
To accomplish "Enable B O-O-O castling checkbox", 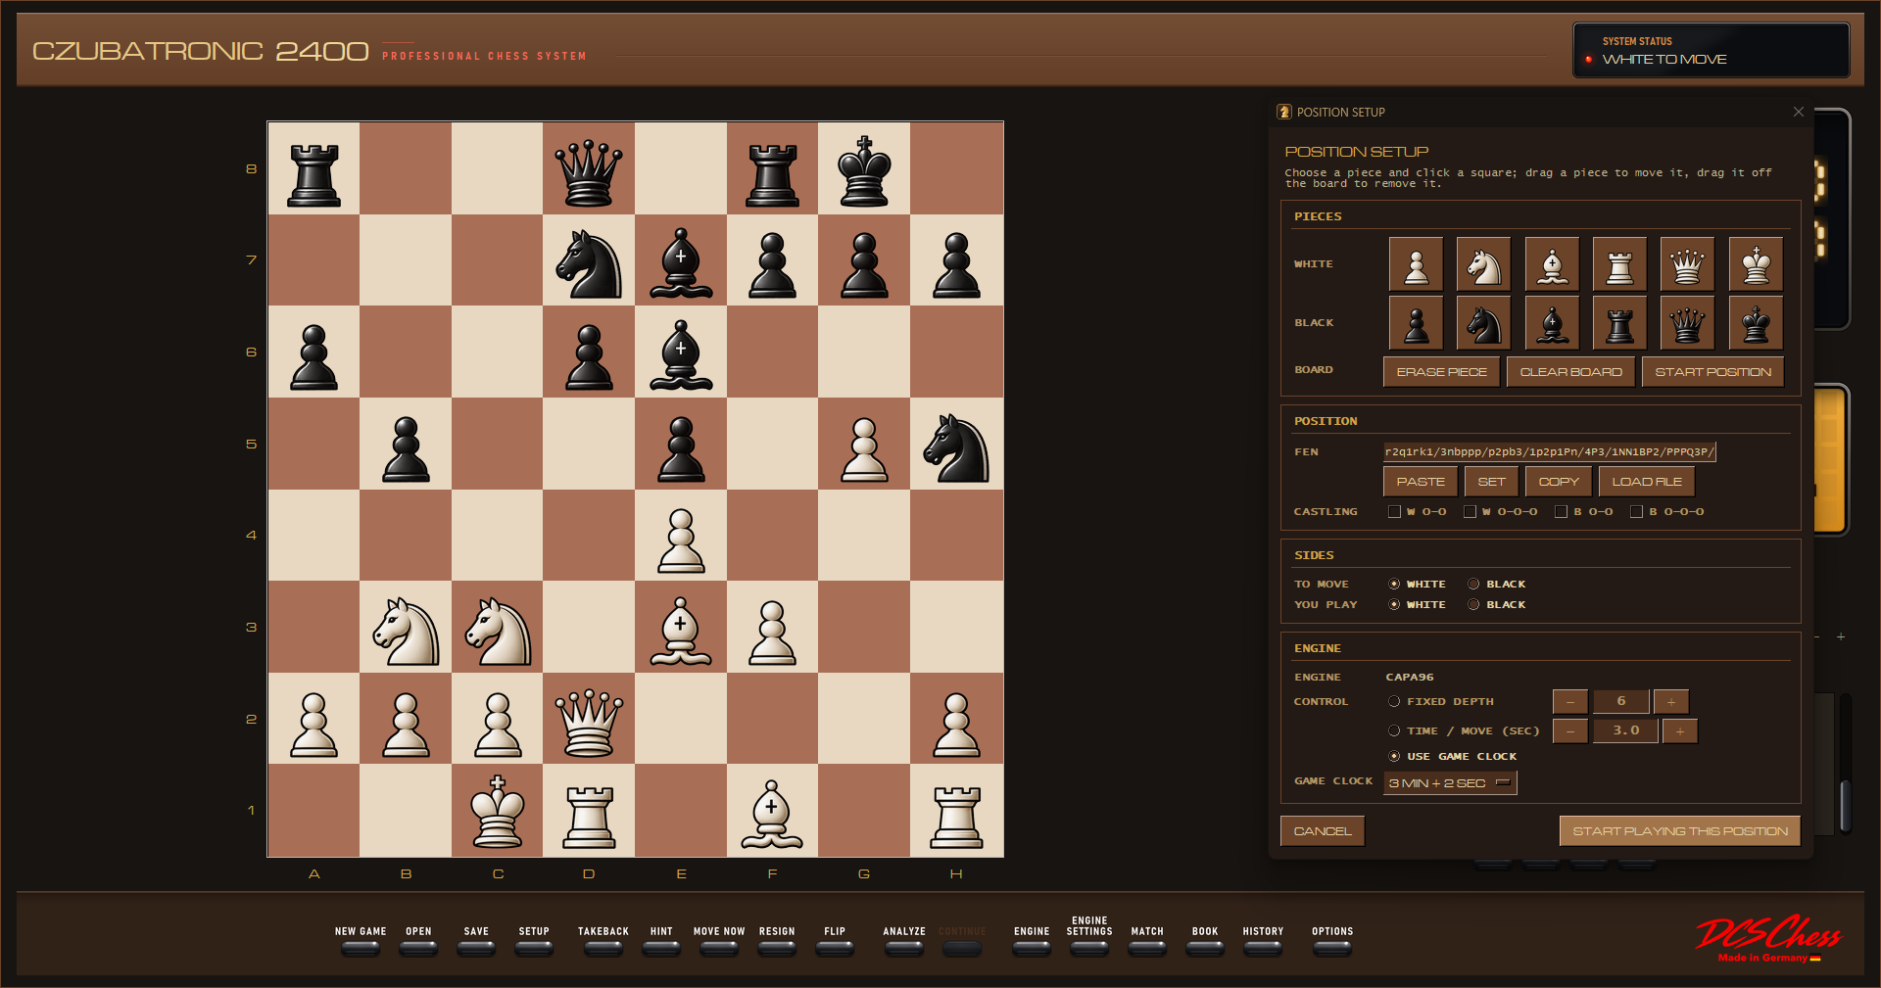I will point(1636,511).
